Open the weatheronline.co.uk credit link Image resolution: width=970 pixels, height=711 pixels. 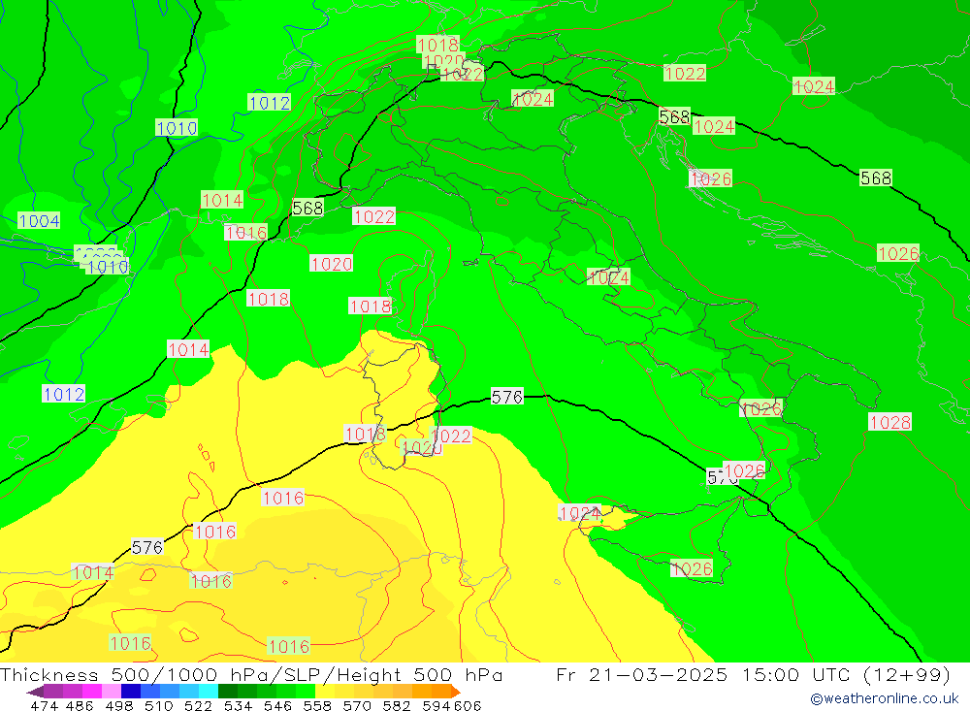tap(885, 698)
